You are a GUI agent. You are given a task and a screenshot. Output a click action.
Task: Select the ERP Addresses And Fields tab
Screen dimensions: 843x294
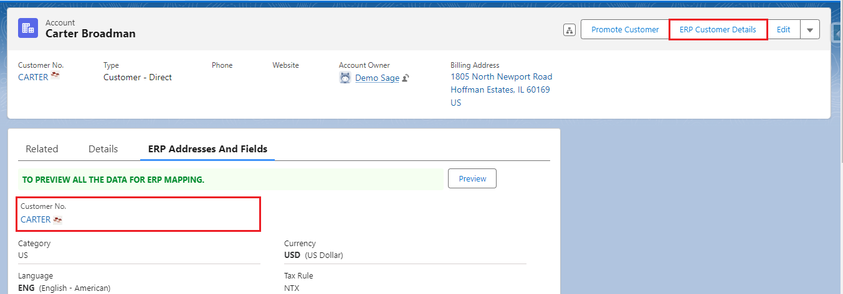point(207,149)
